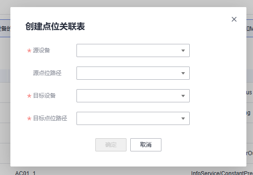
Task: Click the 目标点位路径 field label
Action: click(x=50, y=118)
